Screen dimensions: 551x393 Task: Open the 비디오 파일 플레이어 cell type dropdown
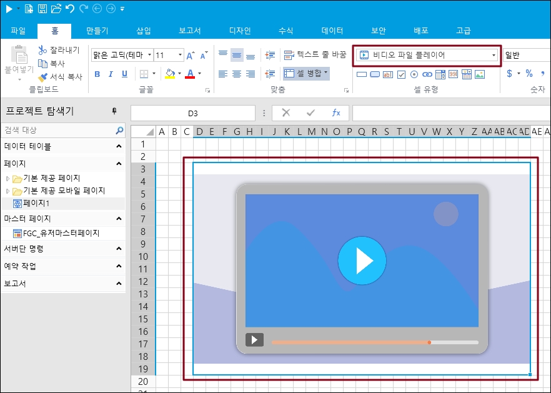click(494, 55)
